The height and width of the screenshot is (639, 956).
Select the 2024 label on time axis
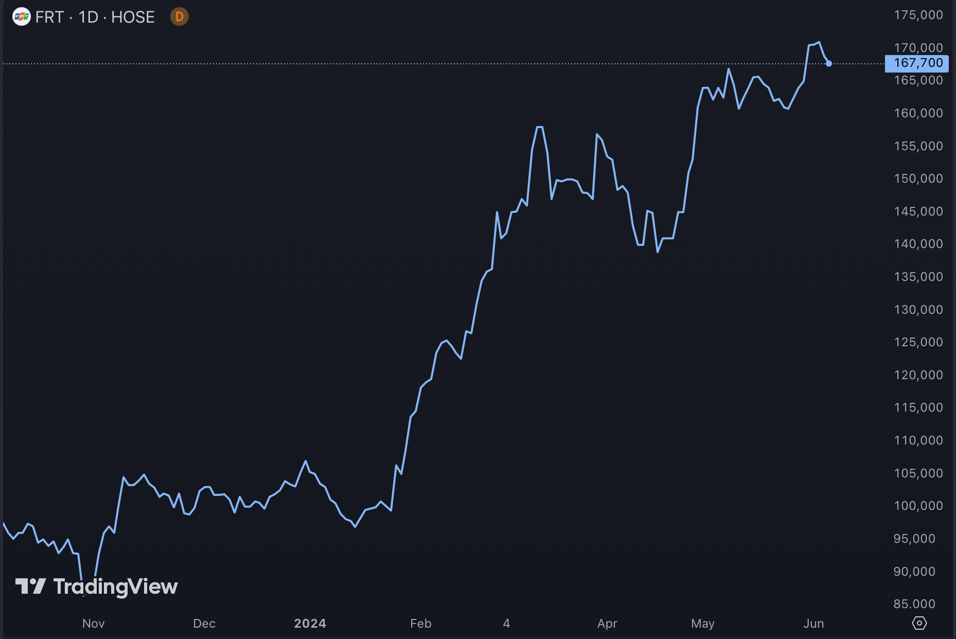(310, 623)
